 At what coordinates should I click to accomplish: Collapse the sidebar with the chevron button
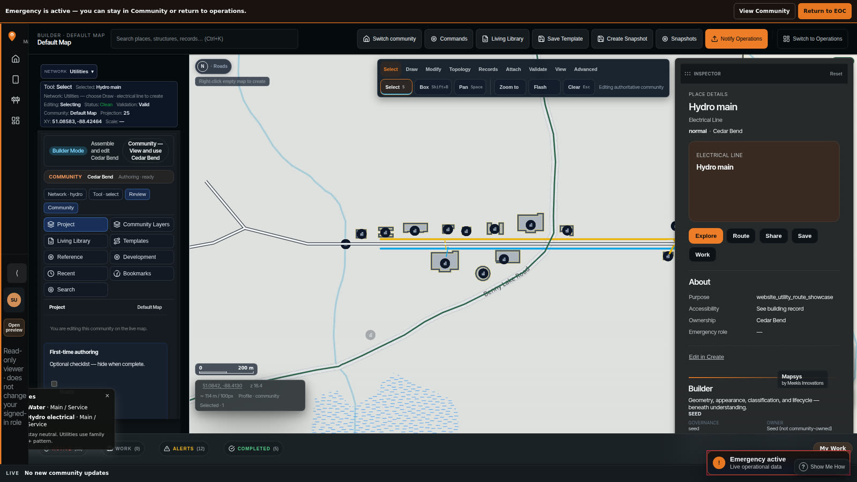(x=17, y=273)
